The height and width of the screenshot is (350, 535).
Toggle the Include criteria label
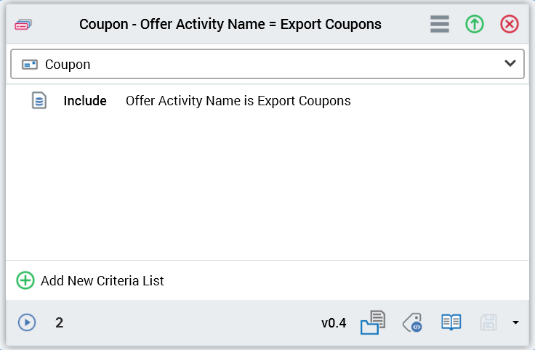pyautogui.click(x=85, y=101)
